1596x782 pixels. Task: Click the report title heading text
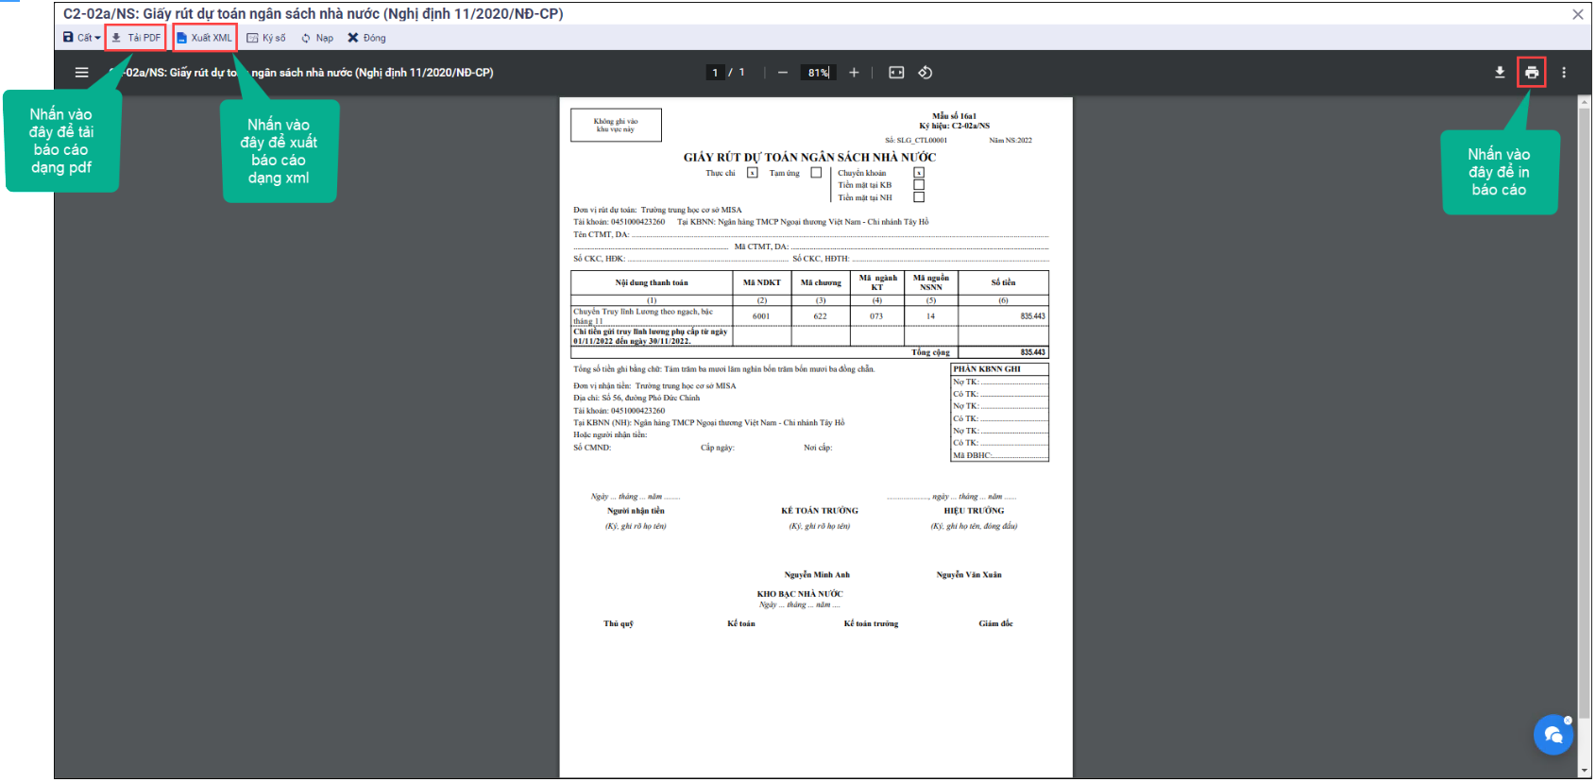tap(809, 158)
